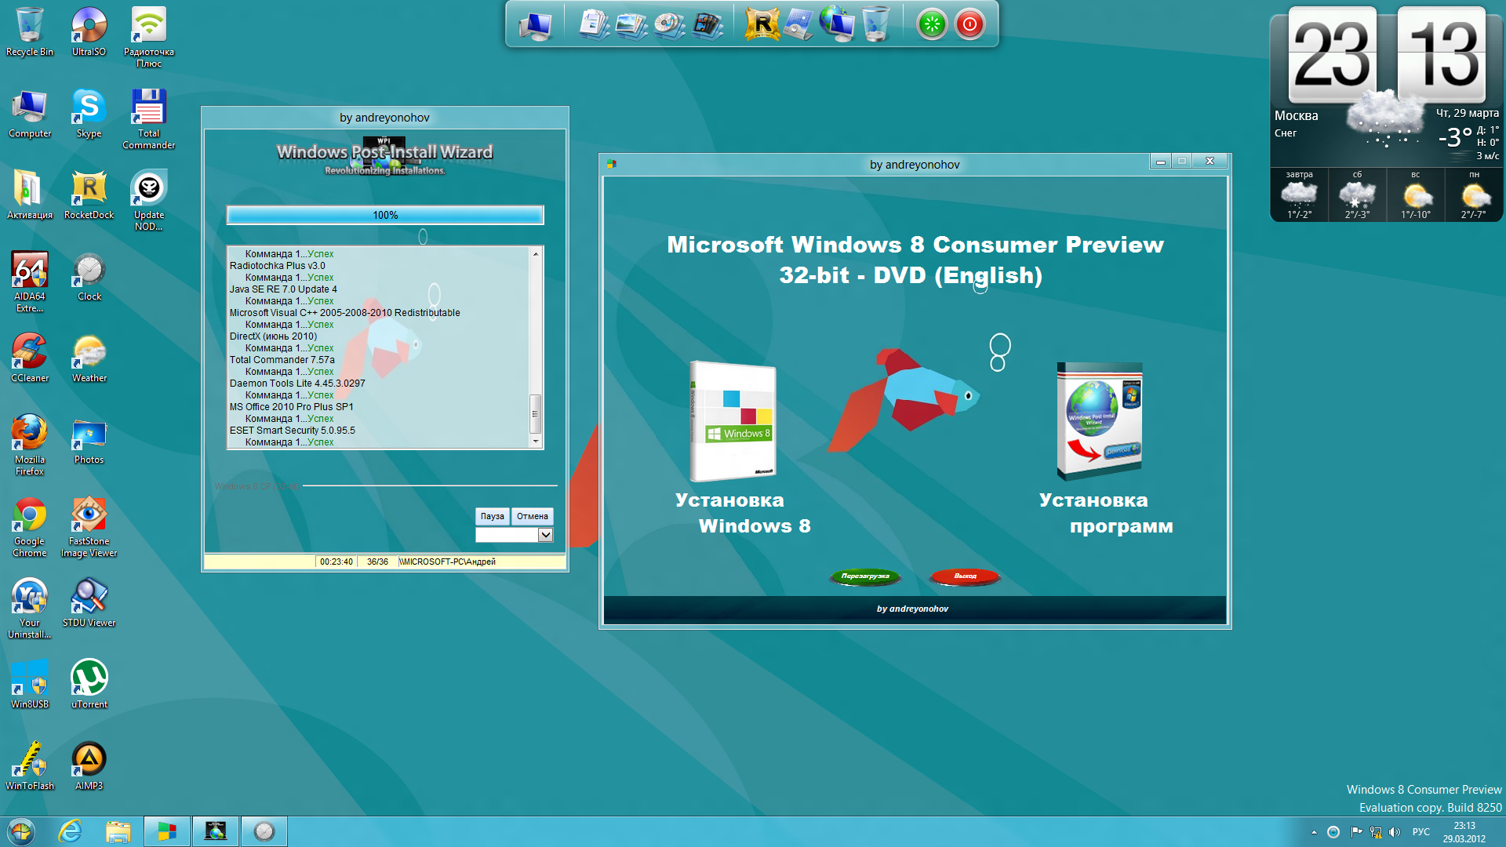This screenshot has height=847, width=1506.
Task: Click the РУС language indicator
Action: pos(1421,832)
